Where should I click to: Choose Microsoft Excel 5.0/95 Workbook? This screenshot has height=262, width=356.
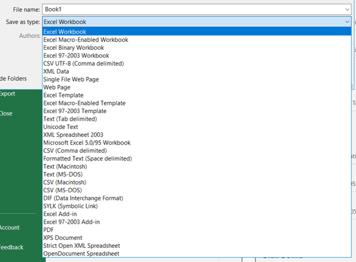[x=197, y=143]
